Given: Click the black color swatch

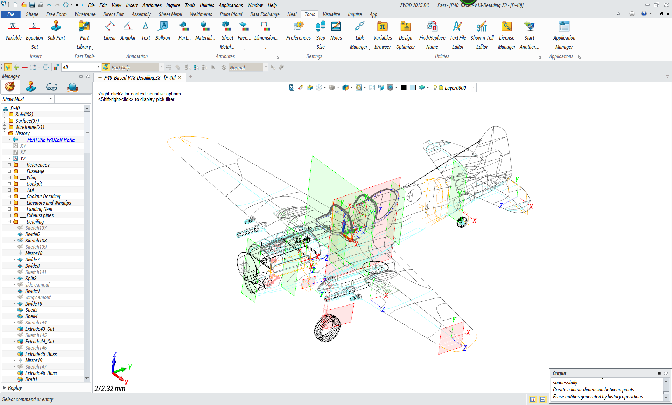Looking at the screenshot, I should pos(404,88).
